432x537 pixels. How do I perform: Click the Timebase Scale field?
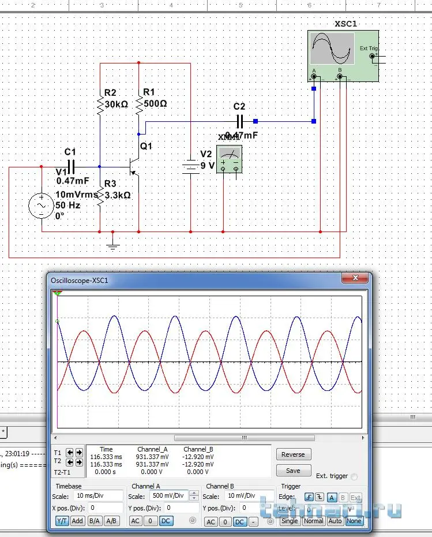point(98,496)
